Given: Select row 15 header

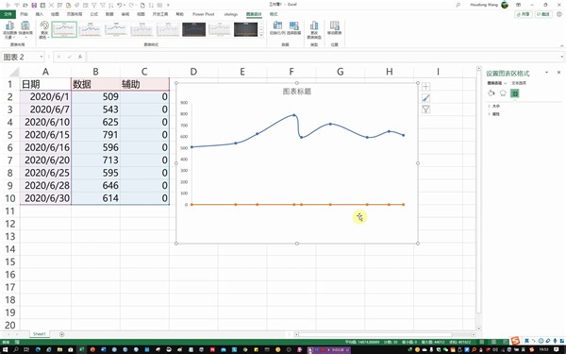Looking at the screenshot, I should (x=10, y=261).
